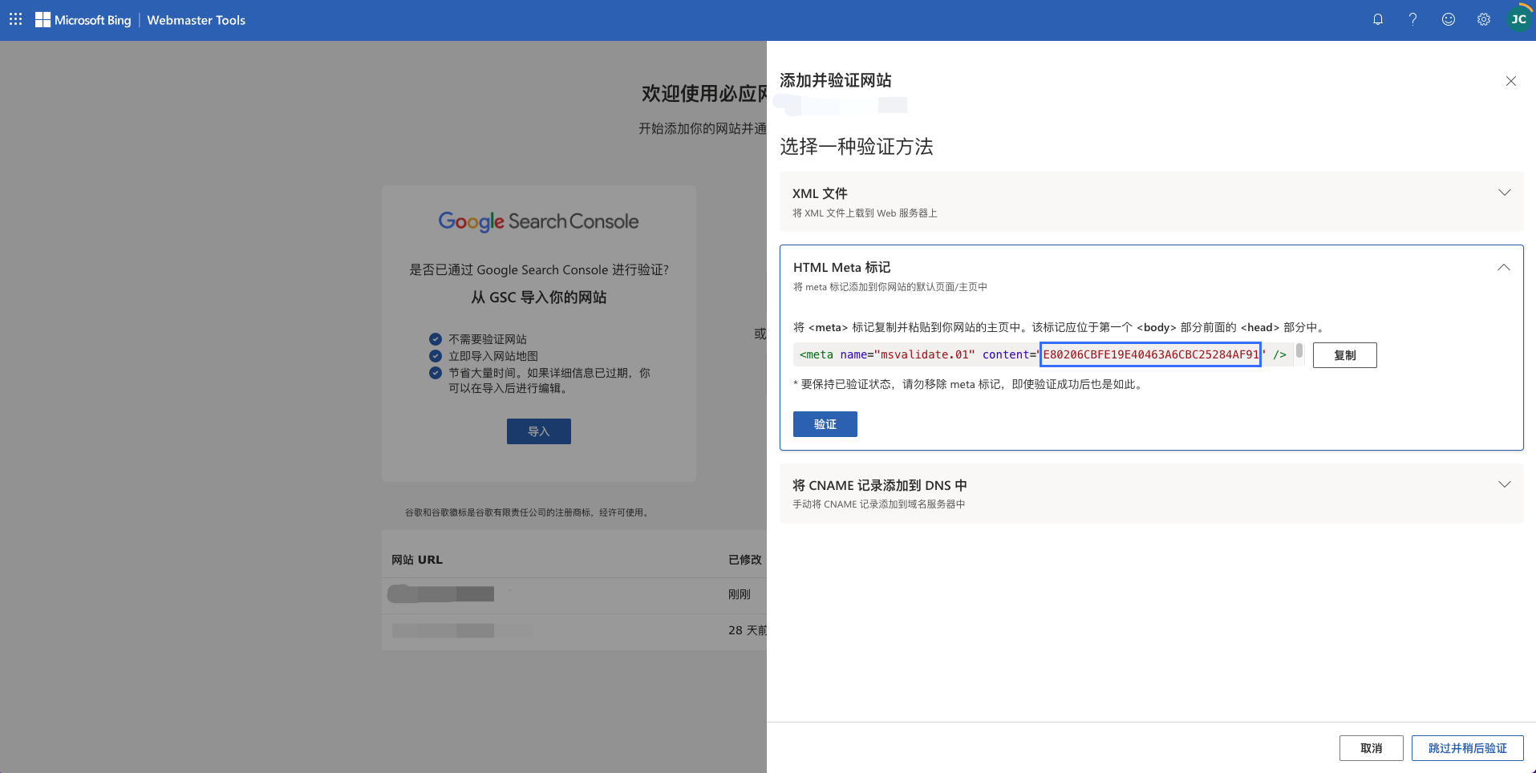
Task: Click the 选择一种验证方法 heading
Action: pyautogui.click(x=857, y=147)
